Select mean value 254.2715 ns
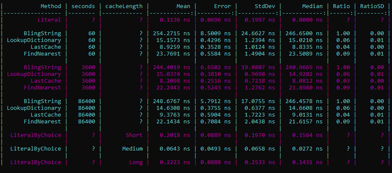Image resolution: width=392 pixels, height=173 pixels. pyautogui.click(x=172, y=33)
